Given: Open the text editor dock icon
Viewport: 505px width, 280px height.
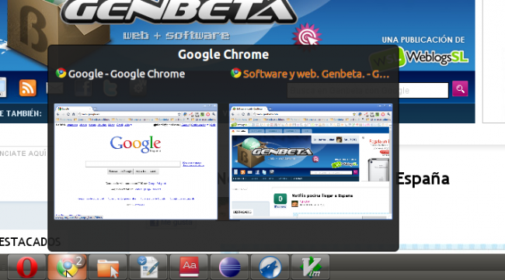Looking at the screenshot, I should (x=148, y=267).
